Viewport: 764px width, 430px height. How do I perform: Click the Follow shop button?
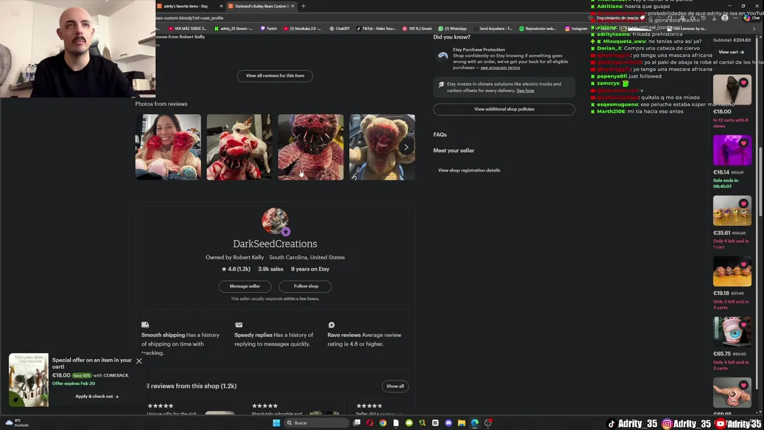306,286
